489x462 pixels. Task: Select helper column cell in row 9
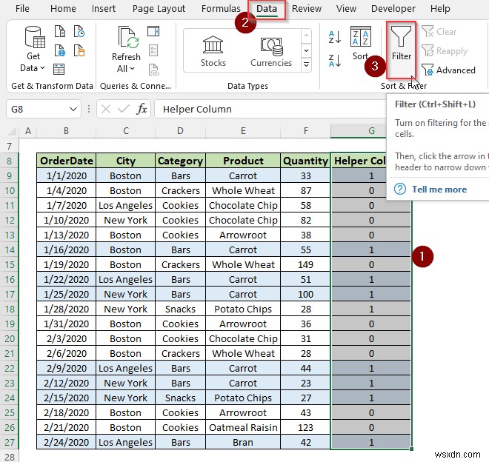[359, 175]
